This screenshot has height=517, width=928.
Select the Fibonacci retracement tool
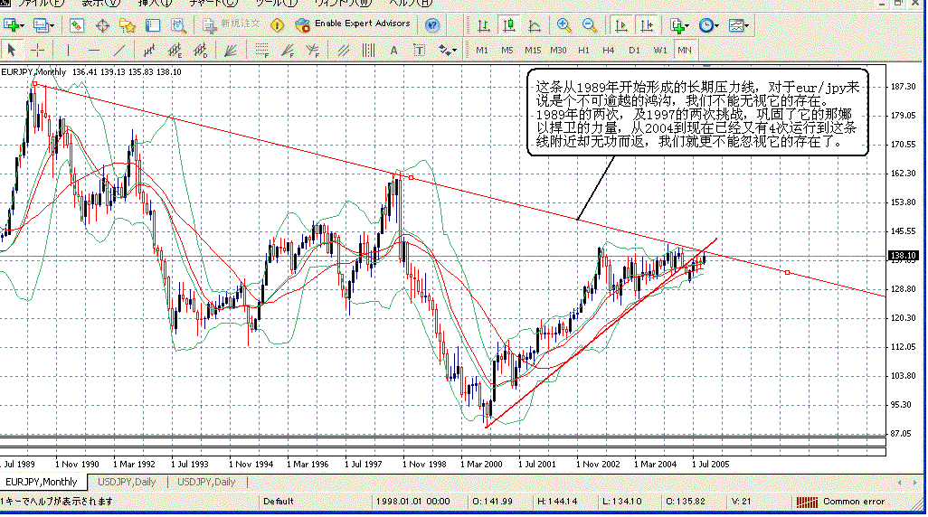tap(261, 49)
